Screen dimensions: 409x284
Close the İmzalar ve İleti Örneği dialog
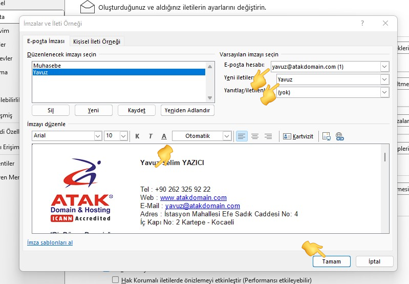[x=385, y=23]
